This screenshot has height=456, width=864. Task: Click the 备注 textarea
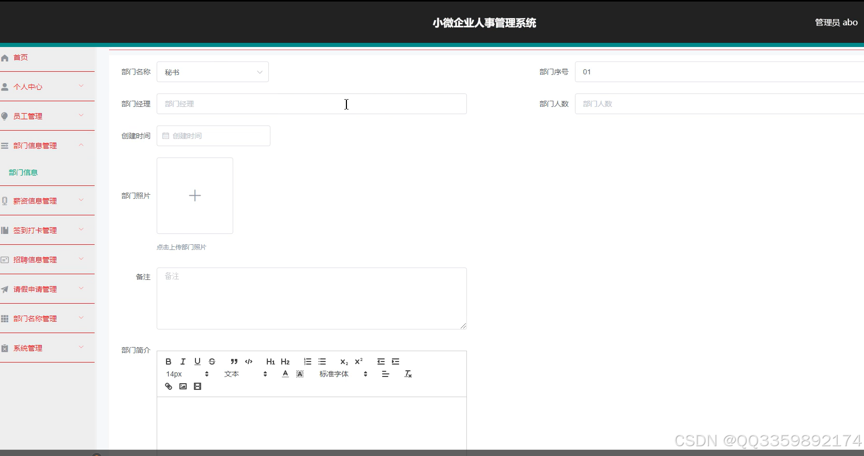(312, 298)
